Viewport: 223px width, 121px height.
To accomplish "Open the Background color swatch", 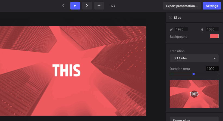I will tap(214, 36).
